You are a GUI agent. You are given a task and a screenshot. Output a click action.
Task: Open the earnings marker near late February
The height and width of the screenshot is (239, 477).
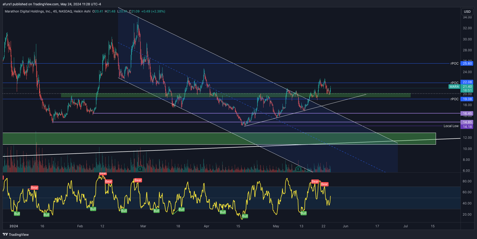pyautogui.click(x=140, y=169)
